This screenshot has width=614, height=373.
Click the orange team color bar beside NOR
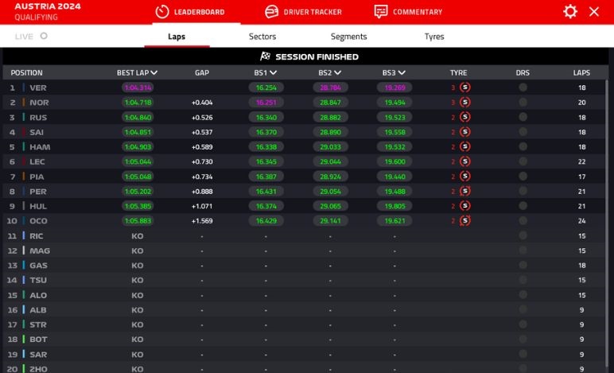pyautogui.click(x=24, y=103)
